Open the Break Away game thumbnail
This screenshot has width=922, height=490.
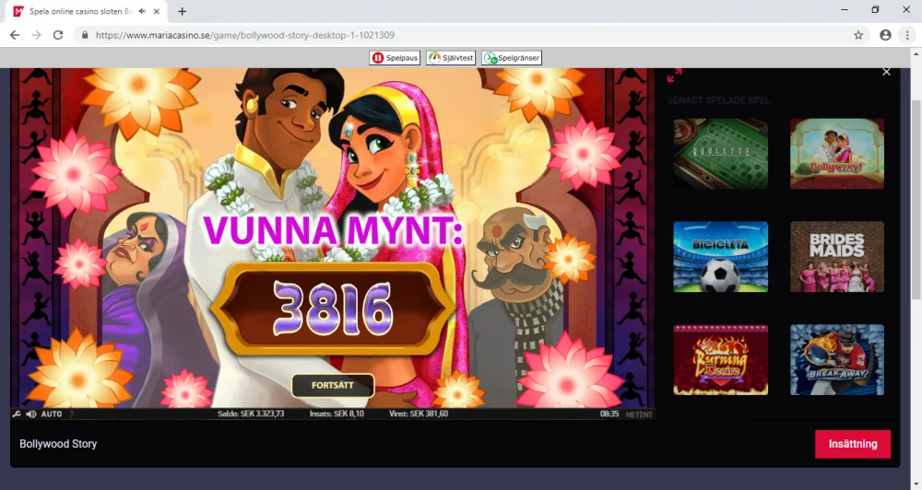[x=837, y=359]
